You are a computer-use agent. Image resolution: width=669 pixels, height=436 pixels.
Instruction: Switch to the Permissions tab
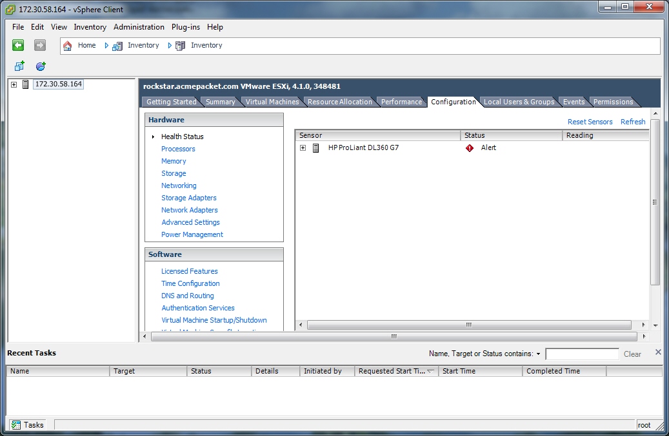coord(613,102)
